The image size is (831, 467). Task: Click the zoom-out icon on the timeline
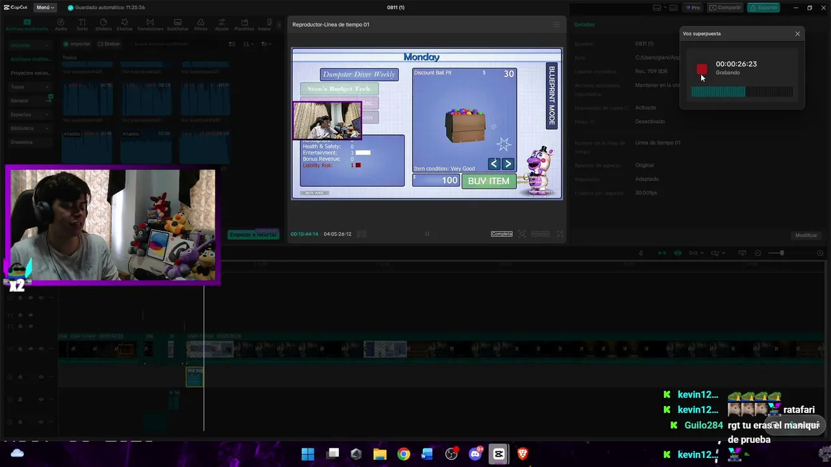[758, 253]
